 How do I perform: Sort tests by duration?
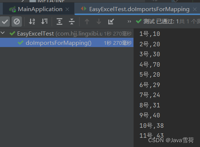44,21
